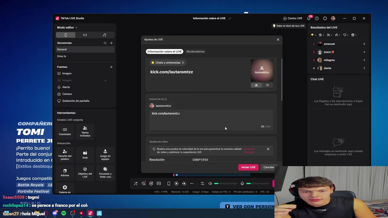
Task: Open the Guía tool
Action: coord(85,155)
